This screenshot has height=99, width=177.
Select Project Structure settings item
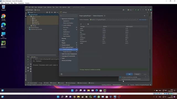(67, 52)
